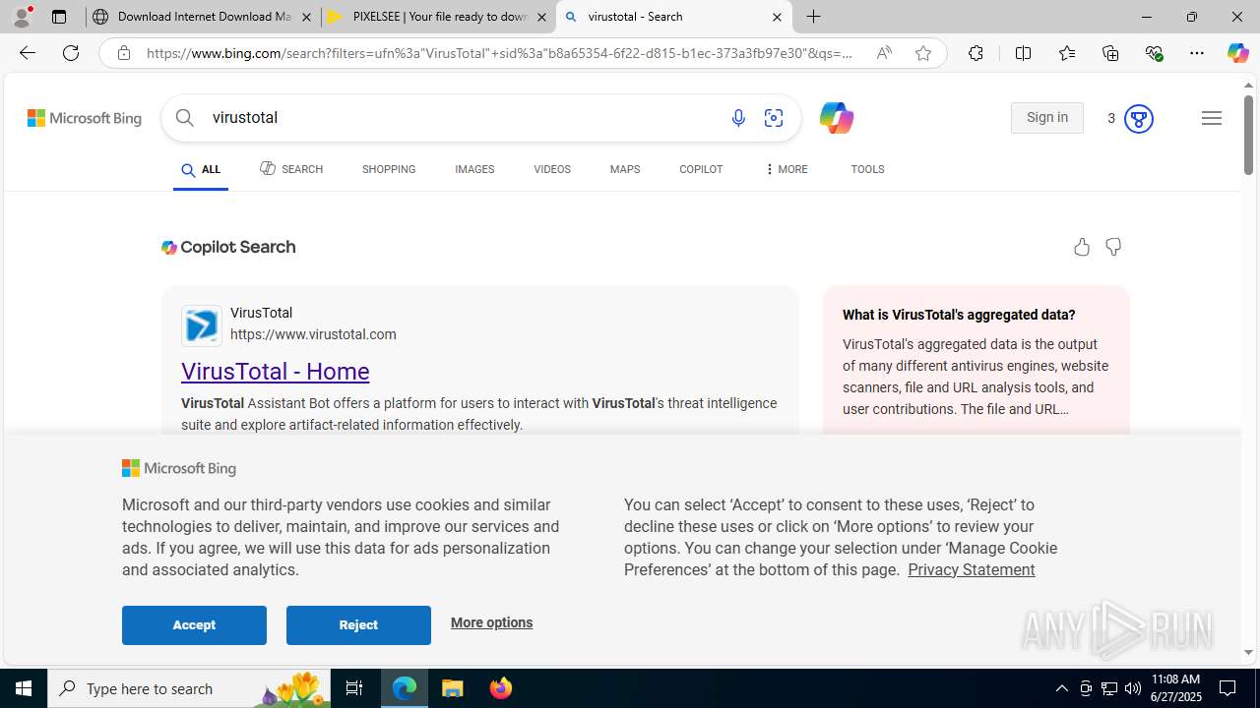The image size is (1260, 708).
Task: Open VirusTotal - Home result link
Action: coord(276,371)
